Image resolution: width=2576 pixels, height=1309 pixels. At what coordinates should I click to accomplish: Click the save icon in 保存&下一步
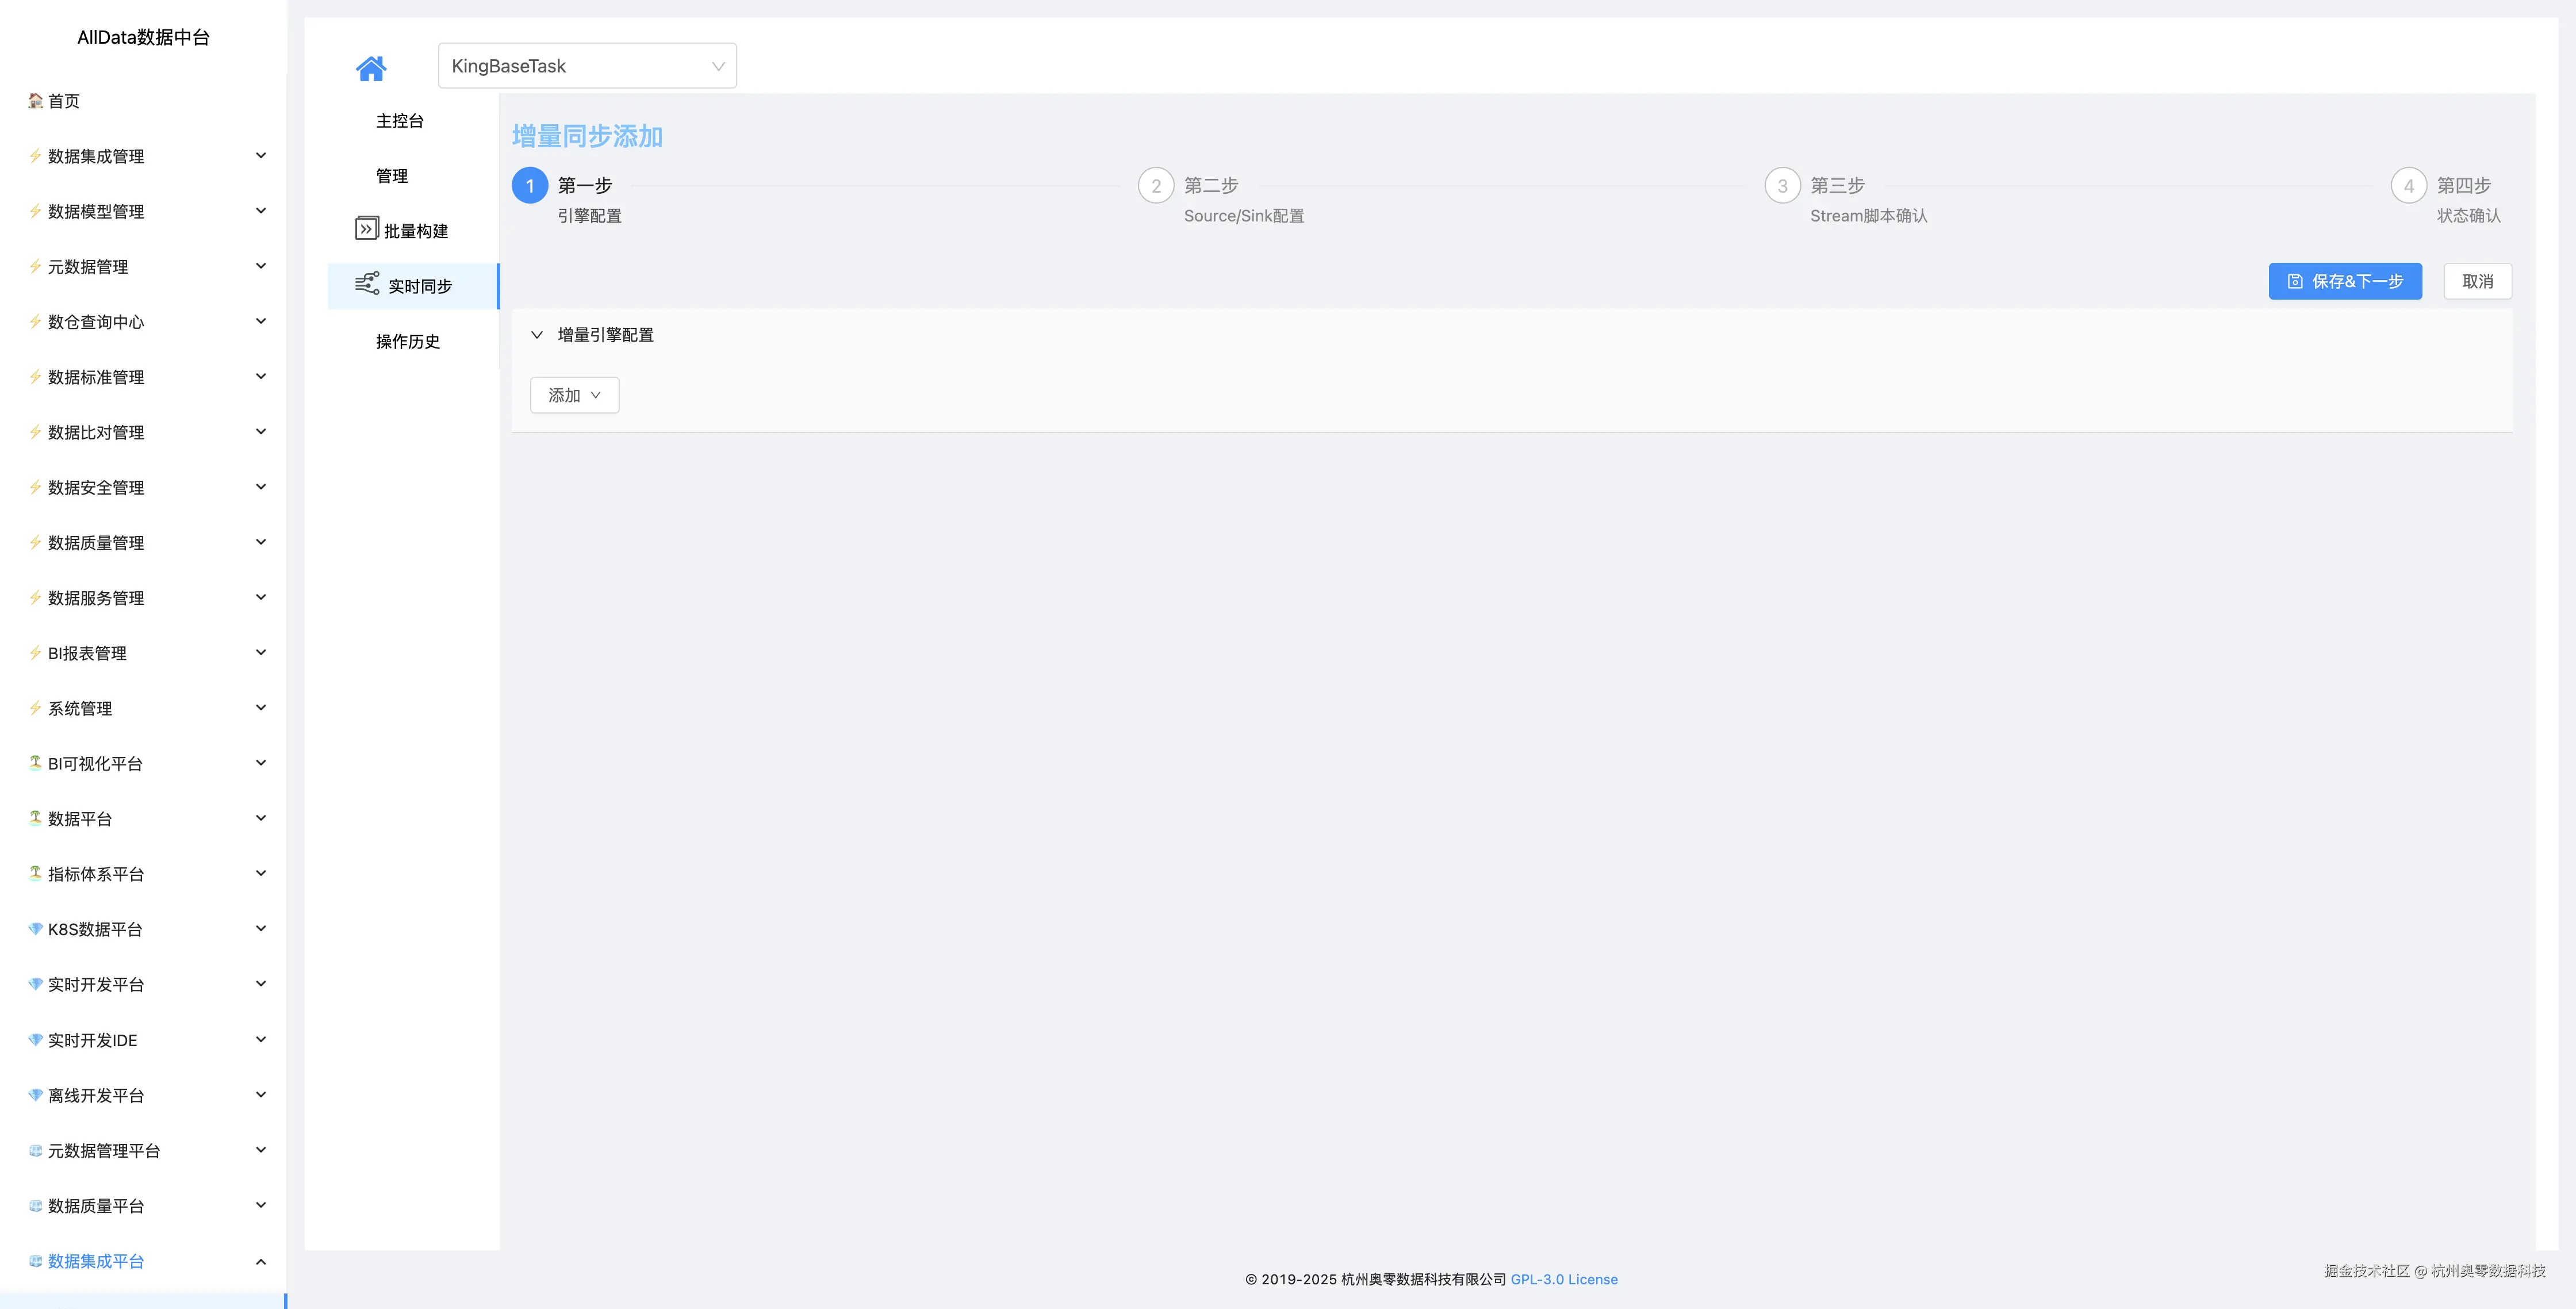[2295, 282]
